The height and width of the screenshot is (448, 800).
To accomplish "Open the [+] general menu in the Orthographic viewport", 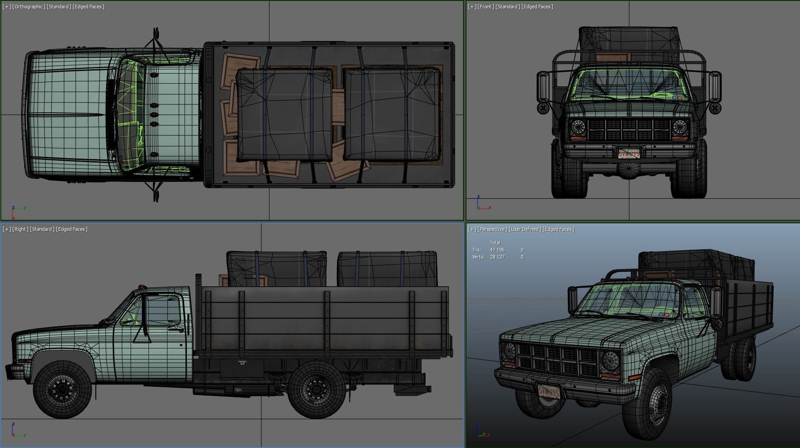I will (x=6, y=7).
